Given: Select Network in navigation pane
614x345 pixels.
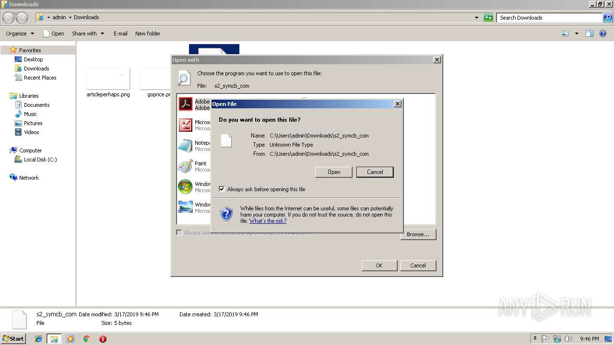Looking at the screenshot, I should click(29, 178).
